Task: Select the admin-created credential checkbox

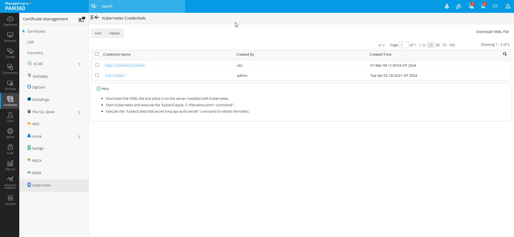Action: 97,75
